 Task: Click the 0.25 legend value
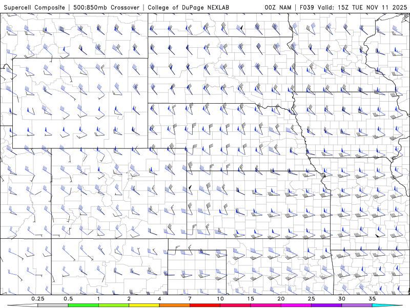(x=38, y=299)
